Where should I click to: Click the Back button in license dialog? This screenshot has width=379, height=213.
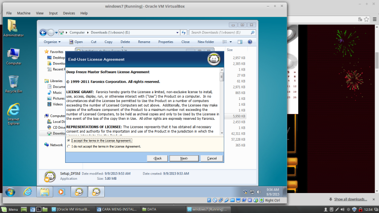point(158,158)
